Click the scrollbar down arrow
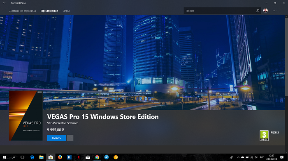This screenshot has height=161, width=288. [x=286, y=152]
